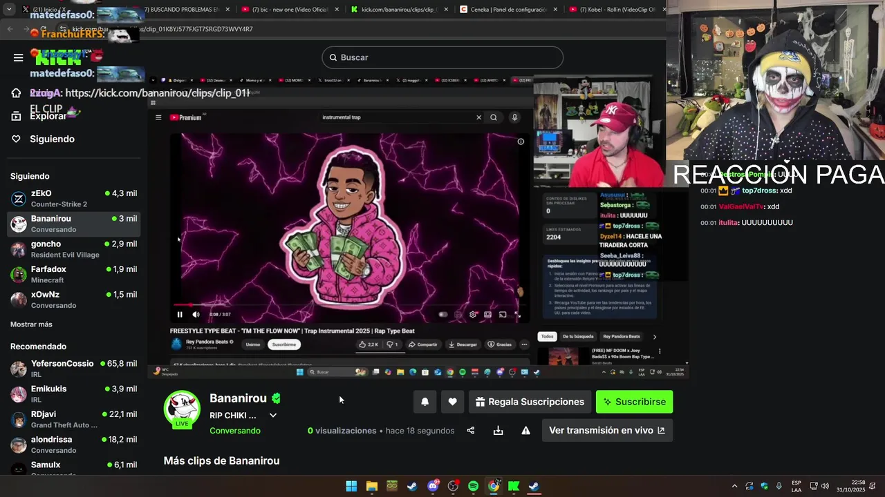Open Samulx in recommended channels
Viewport: 885px width, 497px height.
[73, 468]
